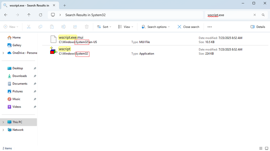Viewport: 270px width, 151px height.
Task: Click the pin icon beside Music
Action: coord(35,99)
